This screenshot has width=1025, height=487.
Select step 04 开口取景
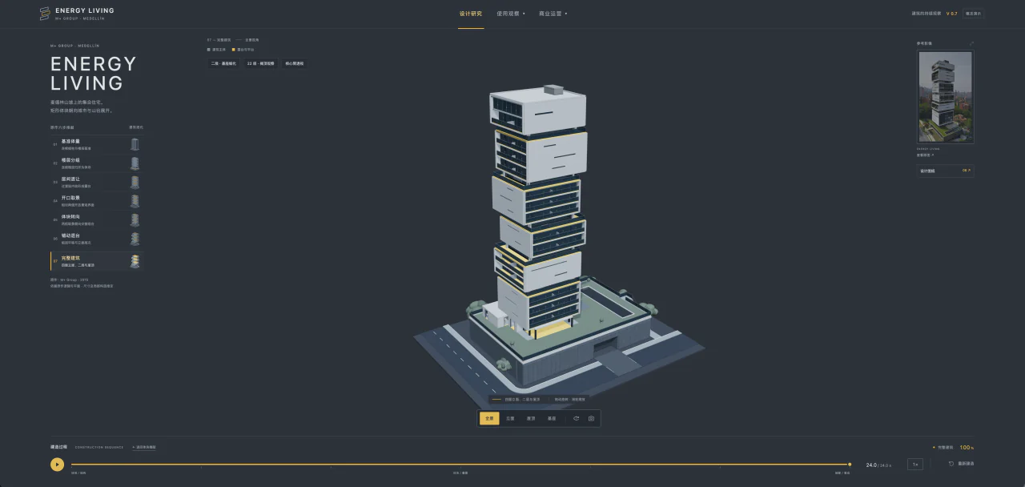coord(96,201)
